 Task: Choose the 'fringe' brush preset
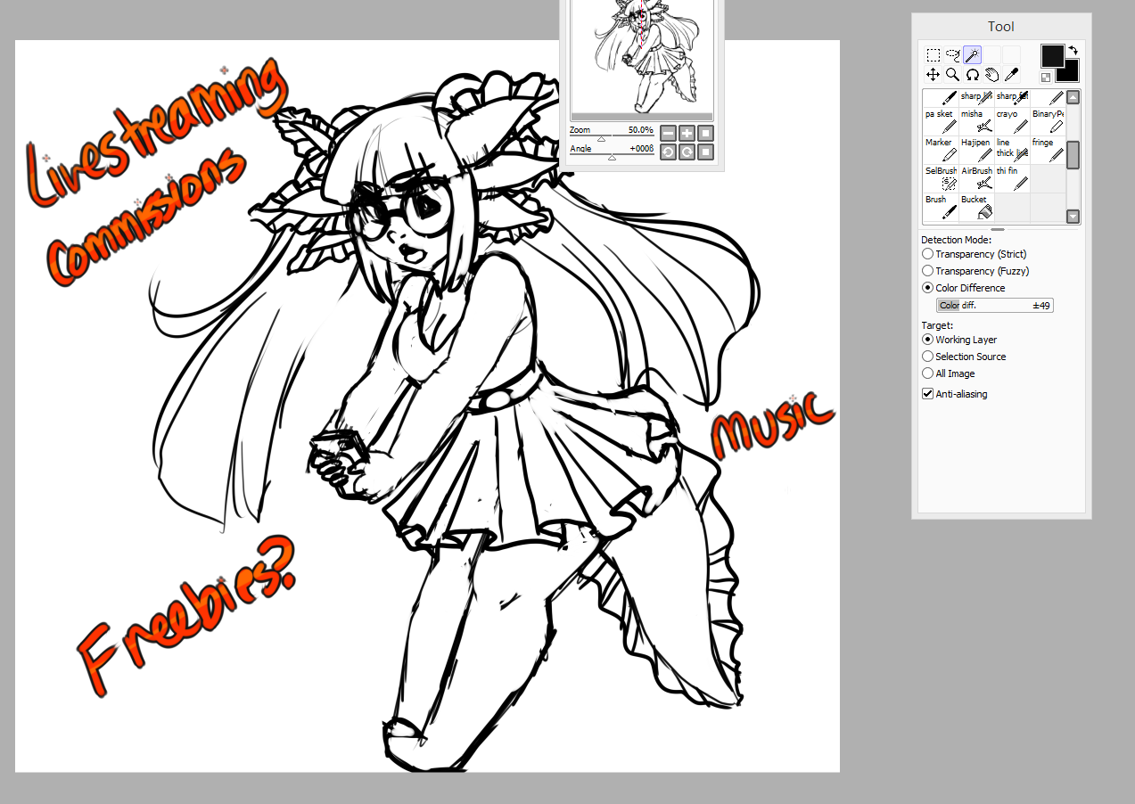pos(1048,150)
